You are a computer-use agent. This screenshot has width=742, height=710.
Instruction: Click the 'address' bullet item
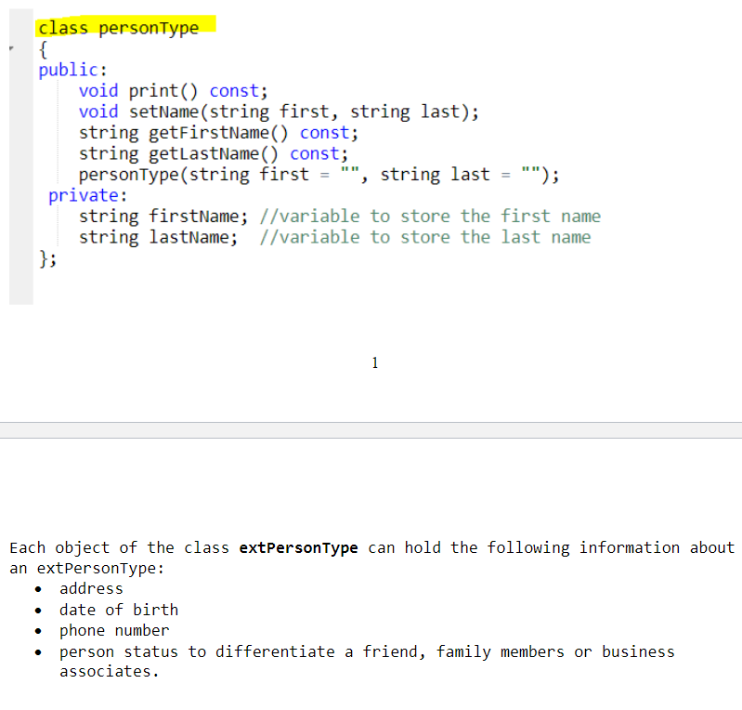[x=91, y=589]
